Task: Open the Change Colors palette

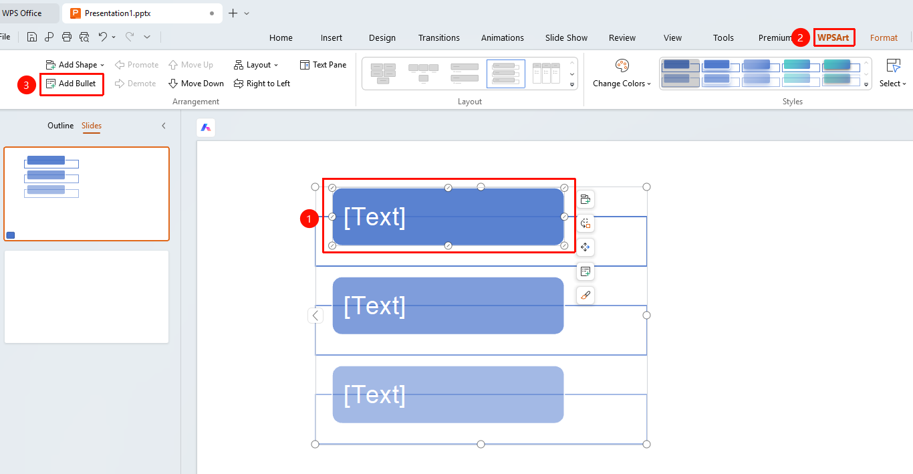Action: (622, 73)
